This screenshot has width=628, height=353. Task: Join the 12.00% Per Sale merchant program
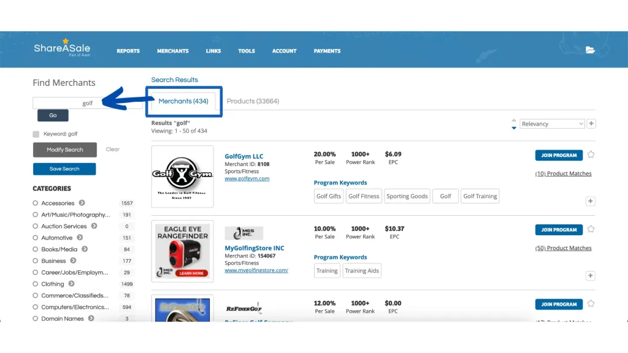(x=559, y=304)
